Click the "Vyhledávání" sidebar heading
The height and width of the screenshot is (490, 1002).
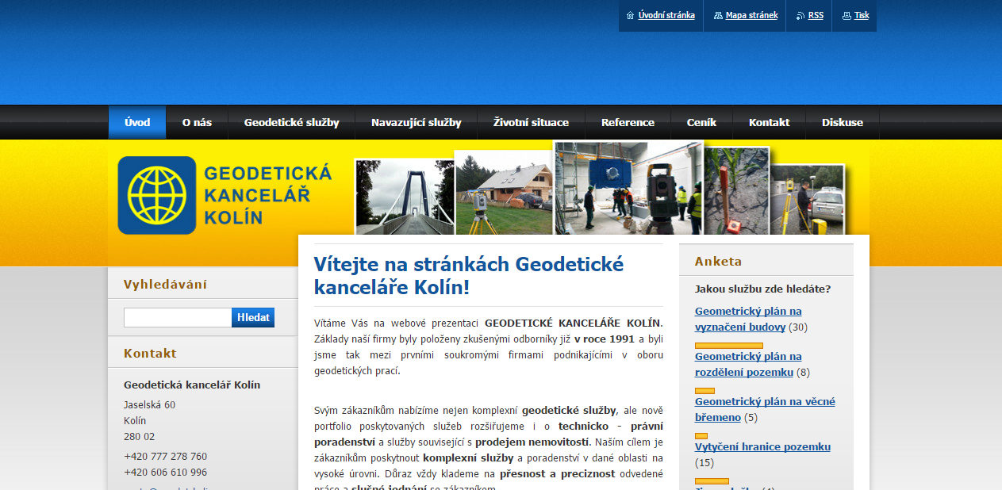[165, 285]
